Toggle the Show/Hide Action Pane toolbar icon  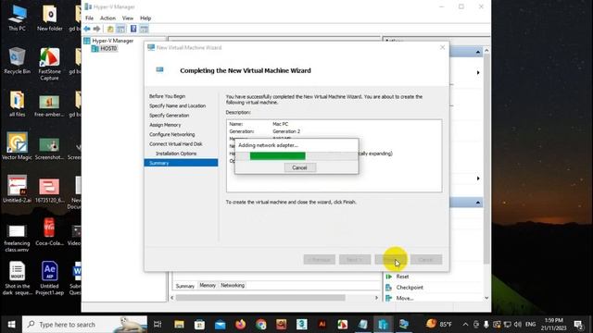[x=144, y=29]
